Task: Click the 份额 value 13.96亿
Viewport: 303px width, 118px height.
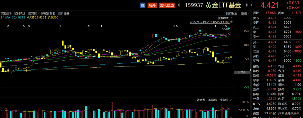Action: click(270, 113)
